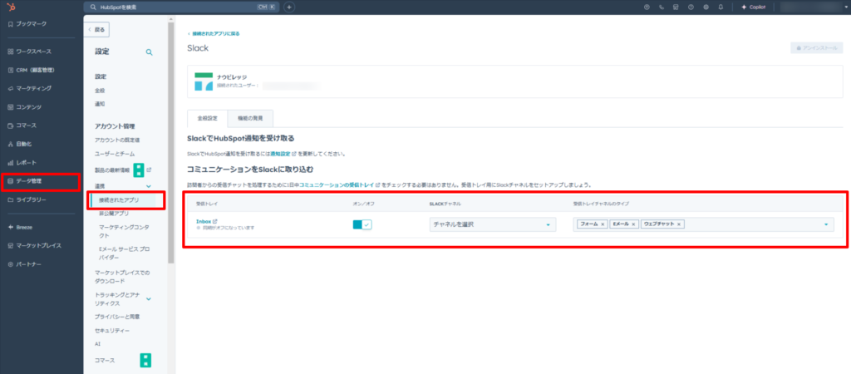Open notifications bell in top bar

(721, 7)
